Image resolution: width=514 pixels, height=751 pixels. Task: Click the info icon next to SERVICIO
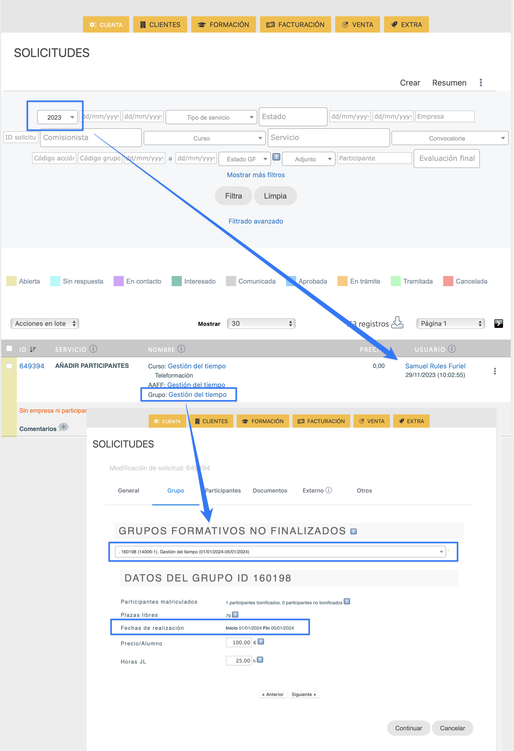coord(93,349)
